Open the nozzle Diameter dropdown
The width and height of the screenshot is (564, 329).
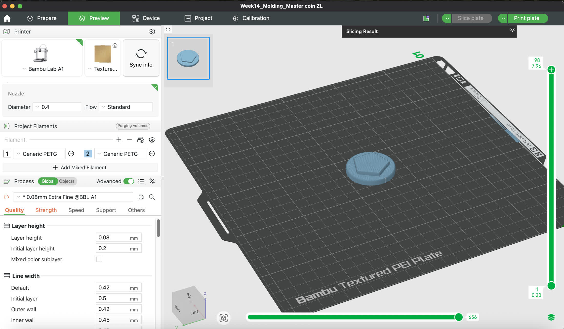tap(57, 107)
